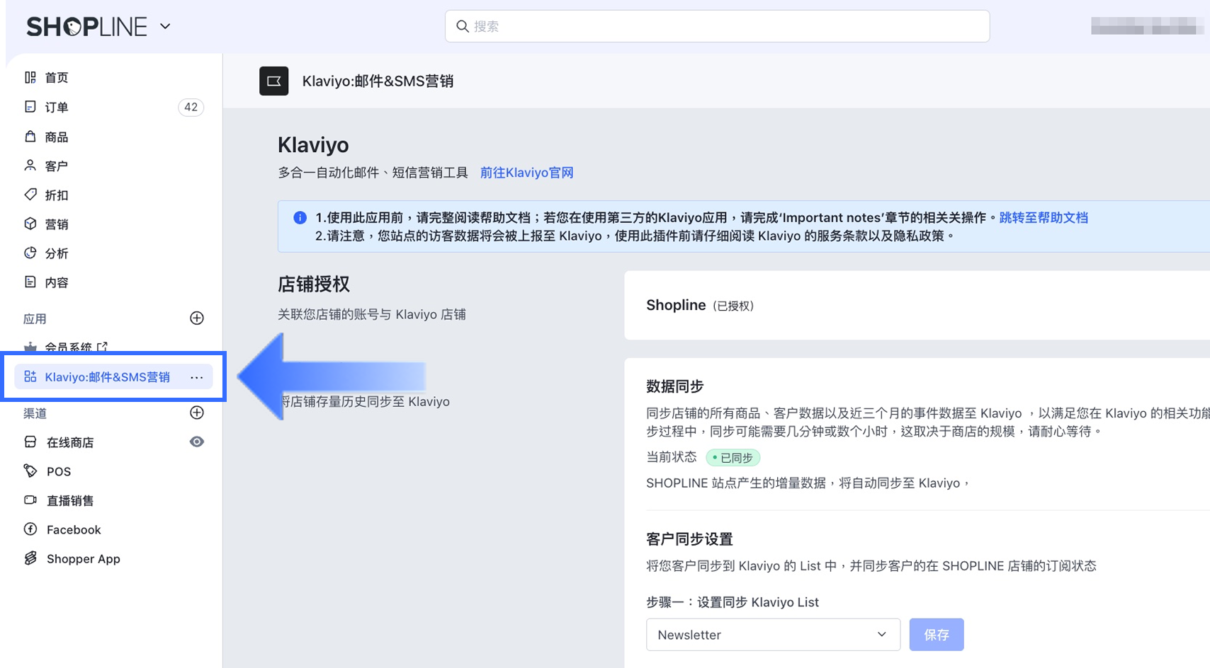Open the Products menu item

tap(57, 137)
